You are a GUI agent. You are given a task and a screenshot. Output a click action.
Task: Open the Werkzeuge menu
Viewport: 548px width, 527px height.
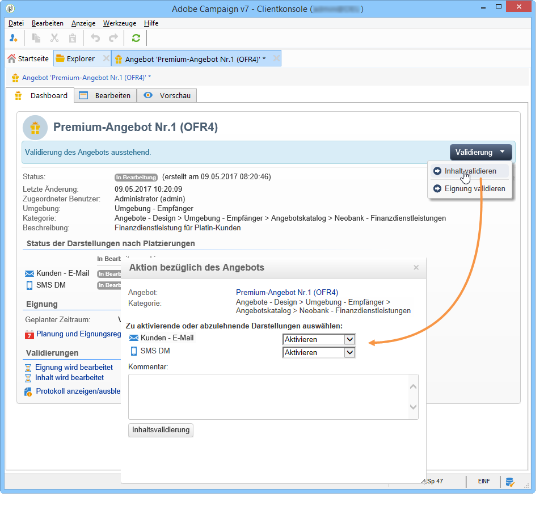coord(120,23)
